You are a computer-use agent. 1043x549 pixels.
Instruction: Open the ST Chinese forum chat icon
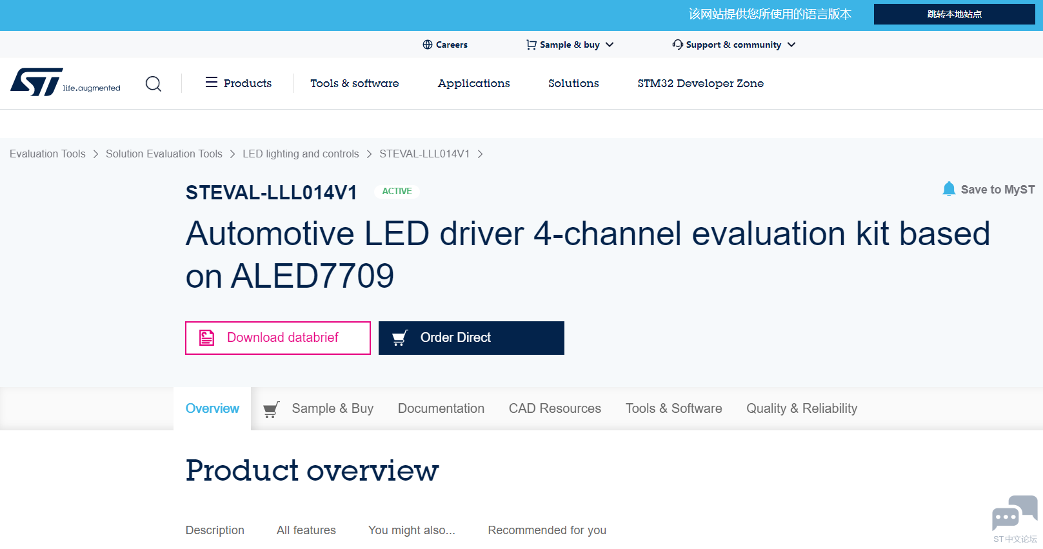coord(1015,514)
